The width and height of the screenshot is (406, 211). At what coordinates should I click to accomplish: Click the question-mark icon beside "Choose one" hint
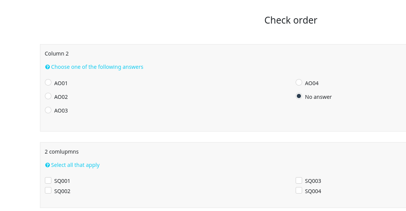coord(48,67)
